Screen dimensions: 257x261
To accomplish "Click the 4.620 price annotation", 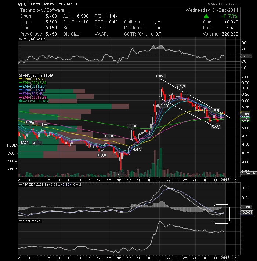I will [109, 136].
